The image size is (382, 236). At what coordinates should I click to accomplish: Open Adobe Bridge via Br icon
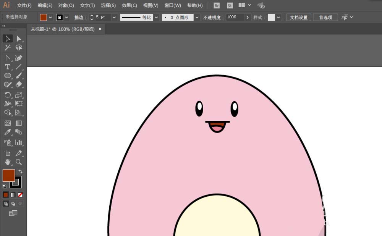tap(216, 5)
